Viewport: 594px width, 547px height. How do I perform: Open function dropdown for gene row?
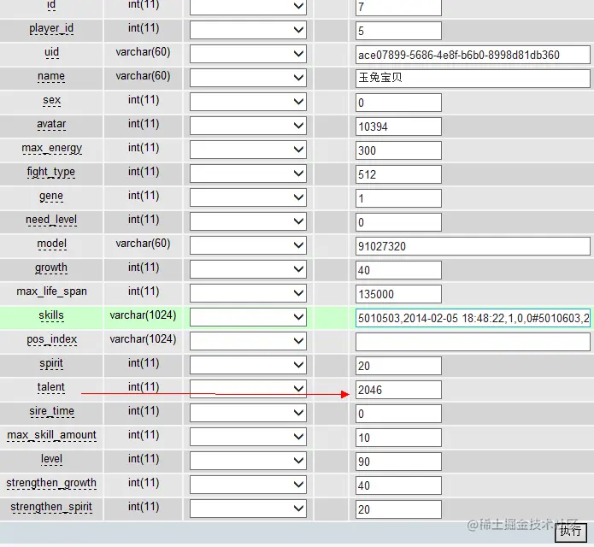(248, 197)
